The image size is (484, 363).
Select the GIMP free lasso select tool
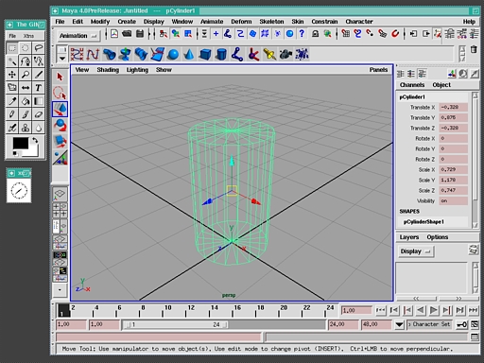click(x=39, y=48)
